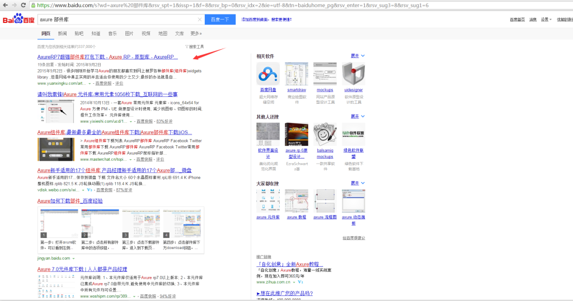Click the balsamiq mockups smiley icon
The image size is (573, 301).
tap(325, 134)
